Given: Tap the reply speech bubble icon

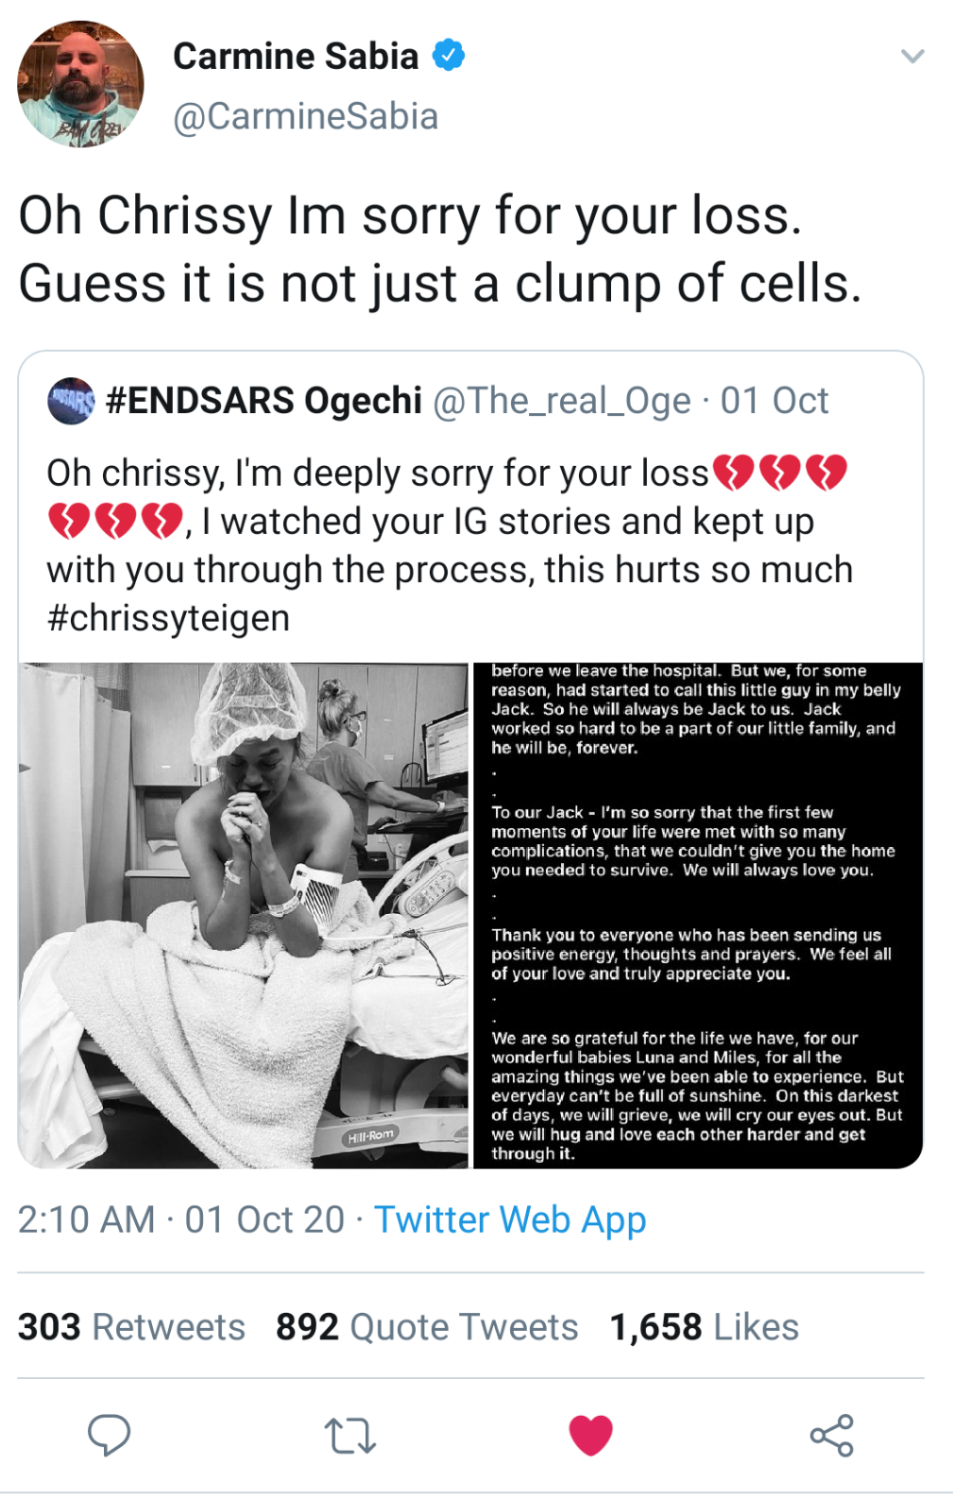Looking at the screenshot, I should [109, 1435].
